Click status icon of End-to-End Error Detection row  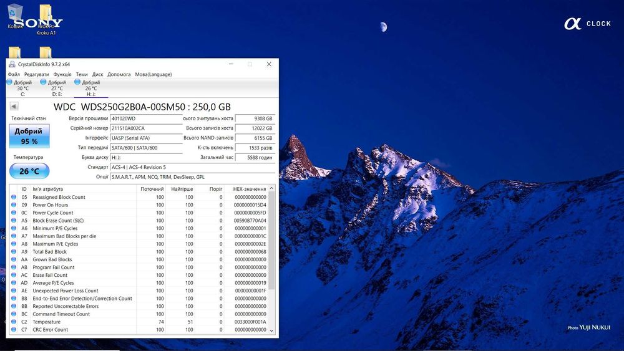[x=14, y=298]
